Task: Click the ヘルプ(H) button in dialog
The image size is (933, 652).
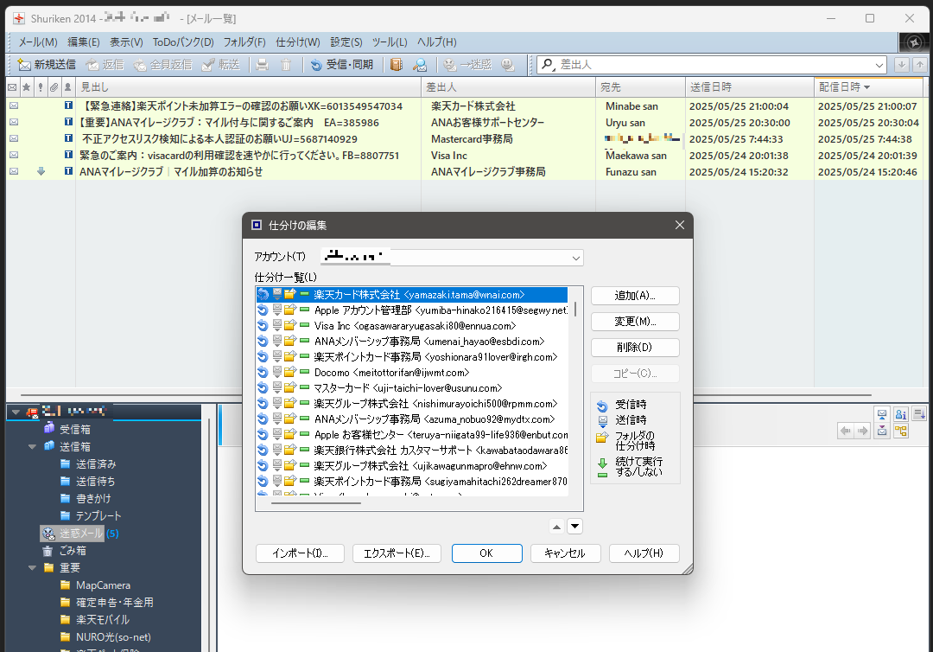Action: (x=644, y=553)
